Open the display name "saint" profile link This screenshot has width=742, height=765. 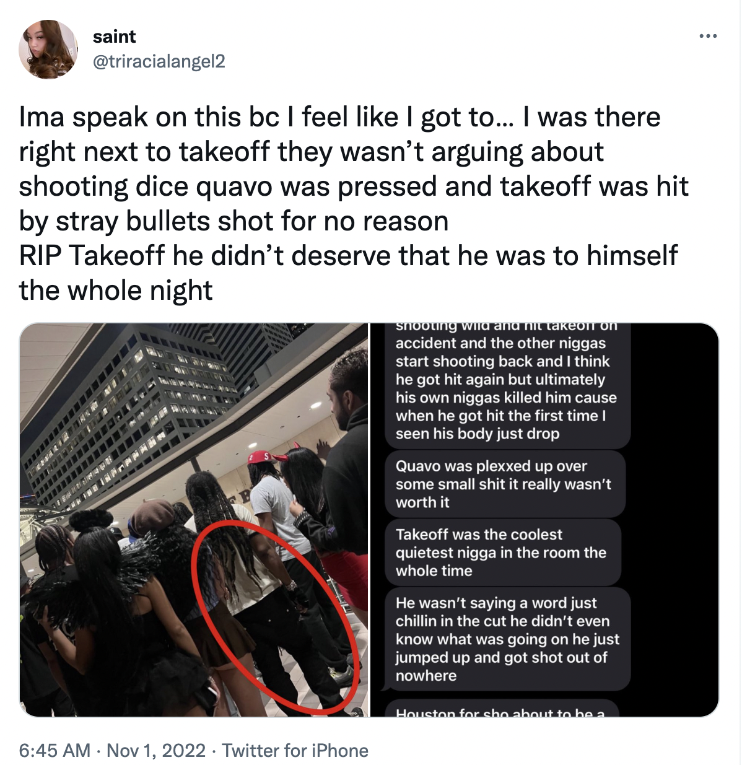pos(114,37)
